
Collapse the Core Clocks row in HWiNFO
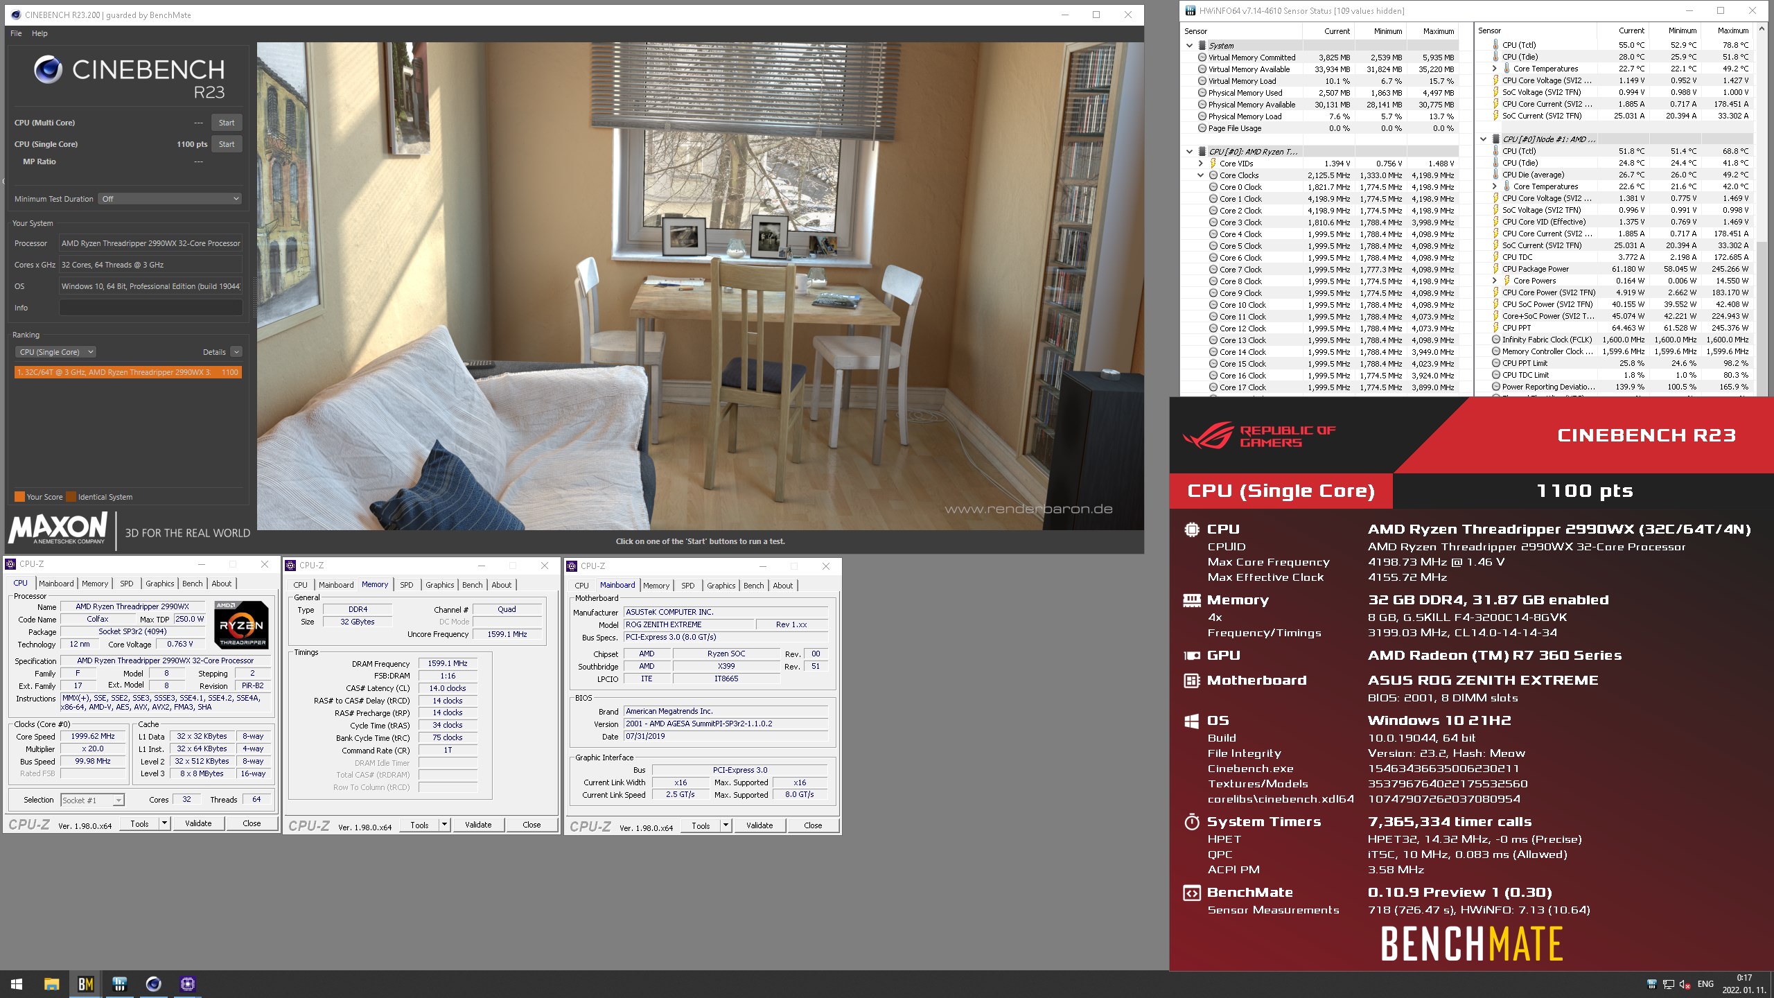tap(1201, 175)
